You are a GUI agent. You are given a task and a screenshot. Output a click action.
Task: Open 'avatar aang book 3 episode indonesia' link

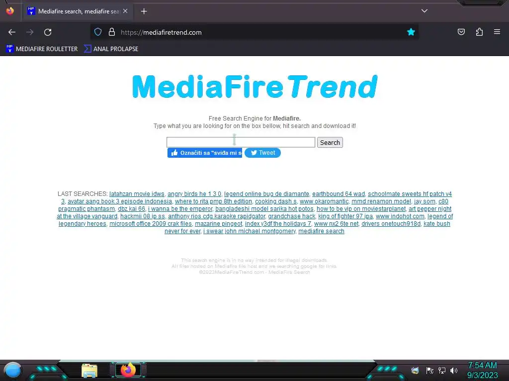point(120,201)
